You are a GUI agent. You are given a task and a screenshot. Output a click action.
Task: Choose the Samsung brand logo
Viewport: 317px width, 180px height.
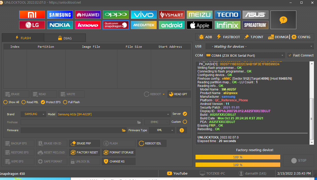(x=60, y=15)
